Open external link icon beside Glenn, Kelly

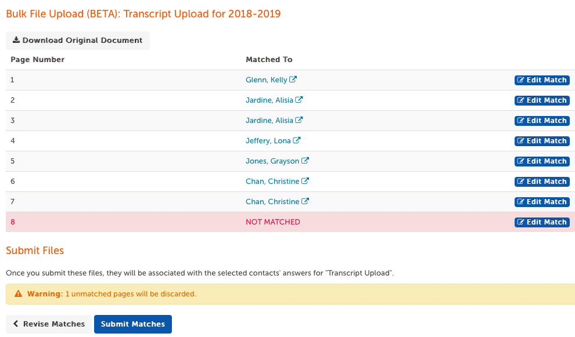pos(293,79)
